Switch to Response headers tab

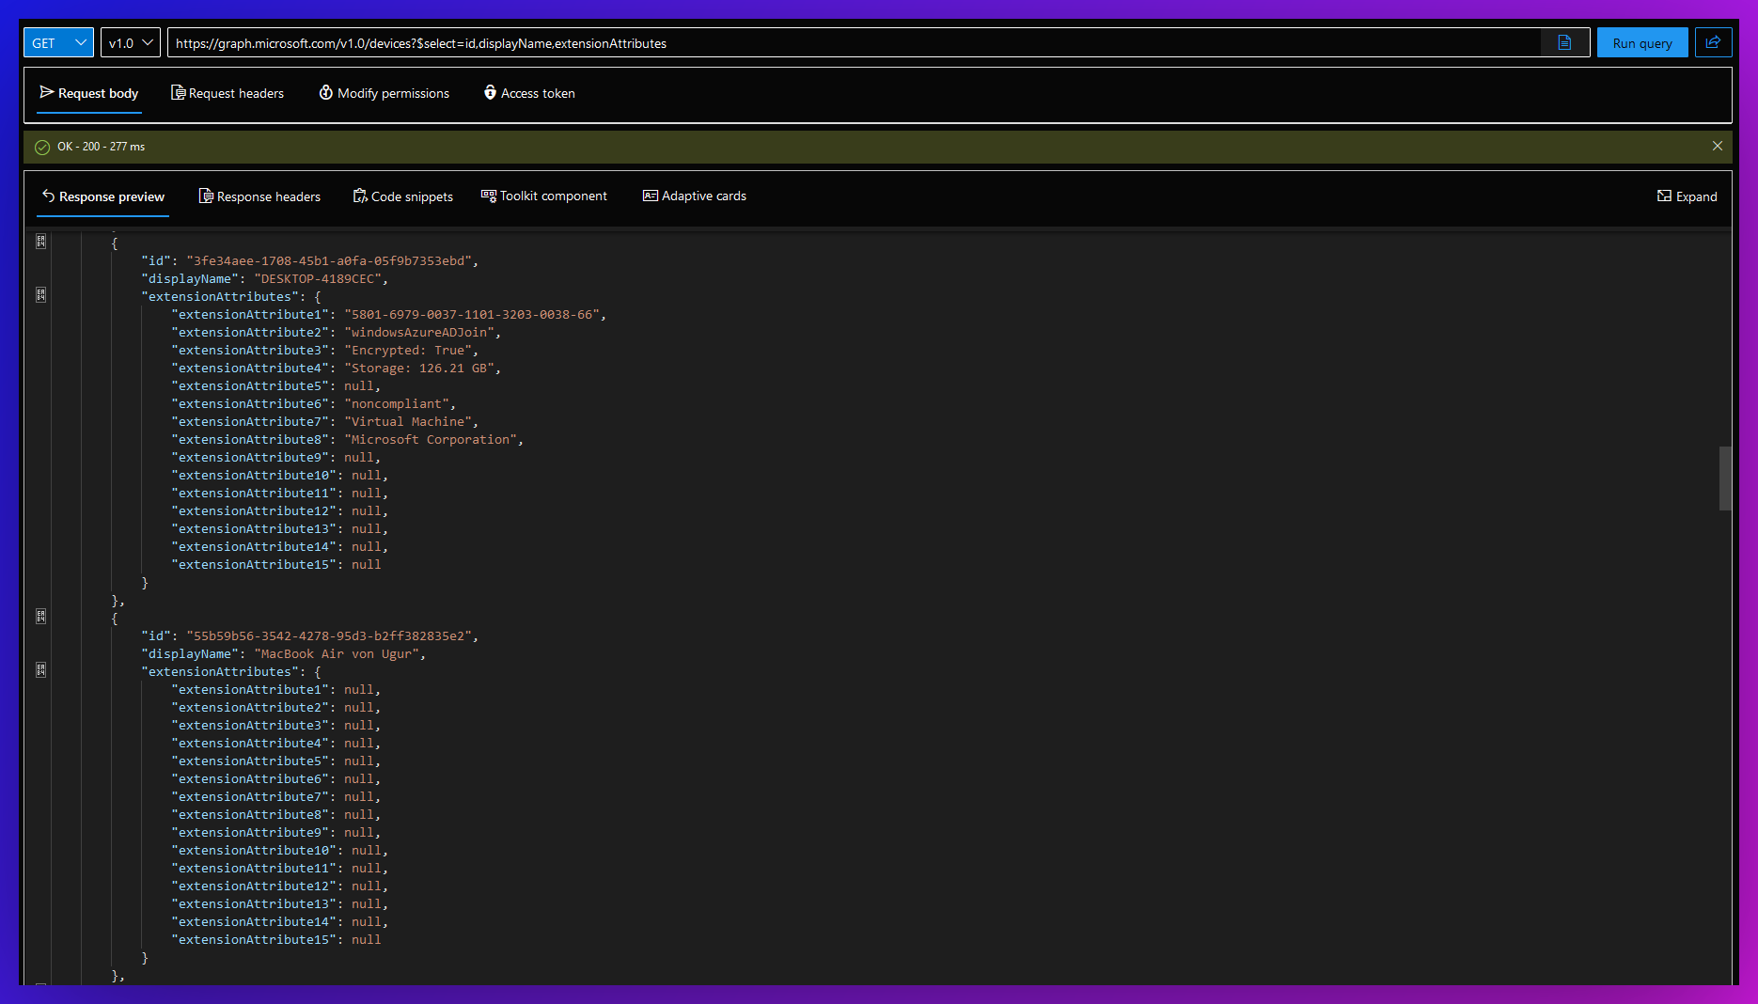click(259, 196)
